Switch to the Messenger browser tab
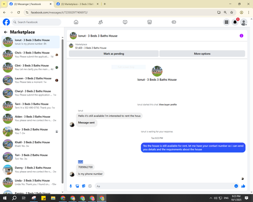This screenshot has height=202, width=253. [30, 4]
